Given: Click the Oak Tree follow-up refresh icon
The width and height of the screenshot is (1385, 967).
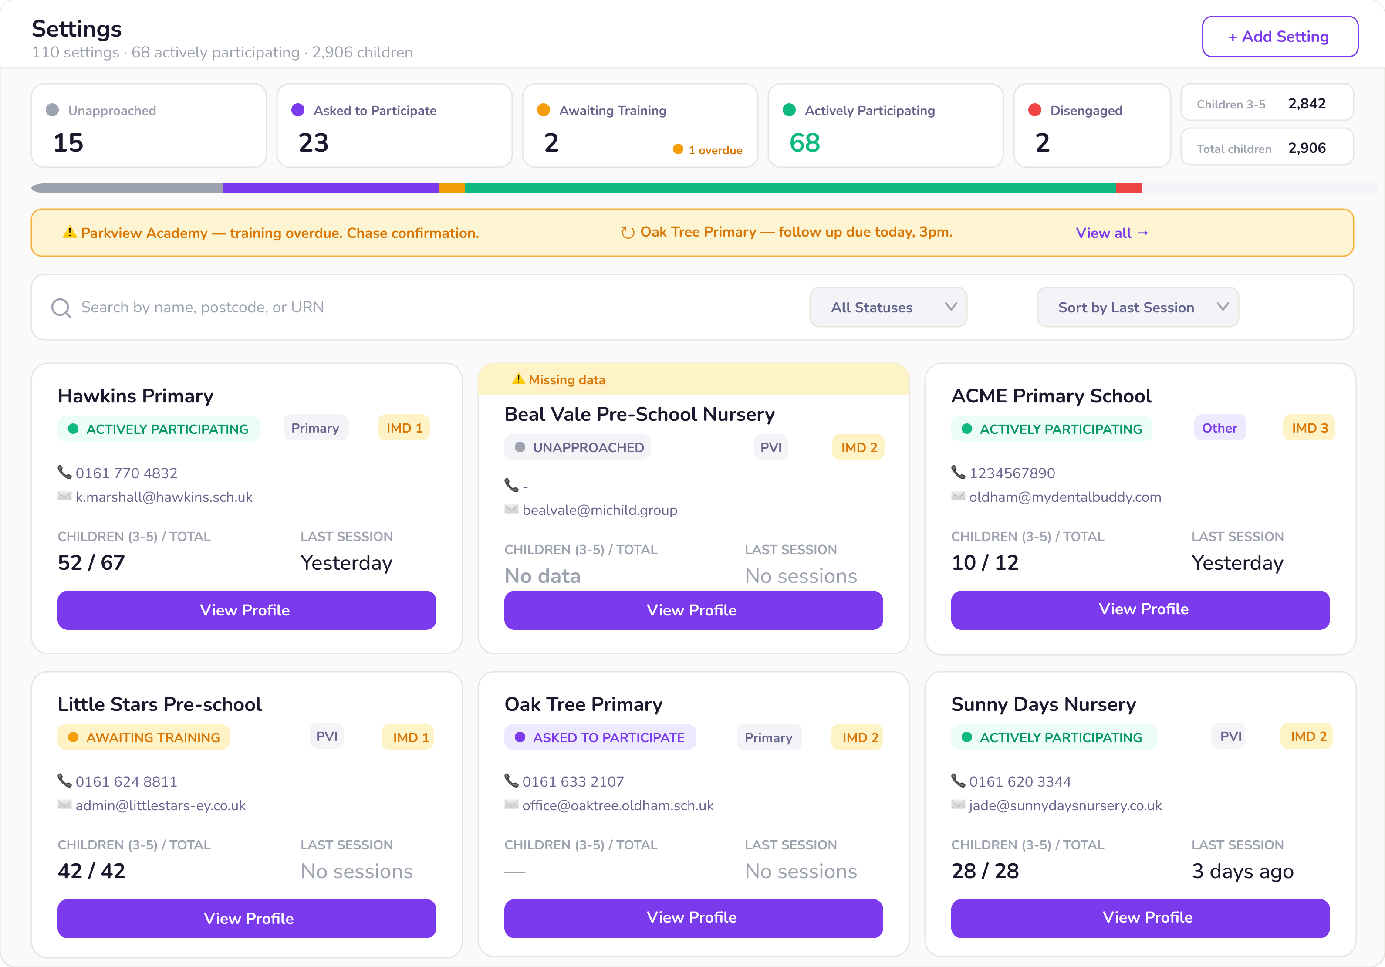Looking at the screenshot, I should [x=628, y=232].
